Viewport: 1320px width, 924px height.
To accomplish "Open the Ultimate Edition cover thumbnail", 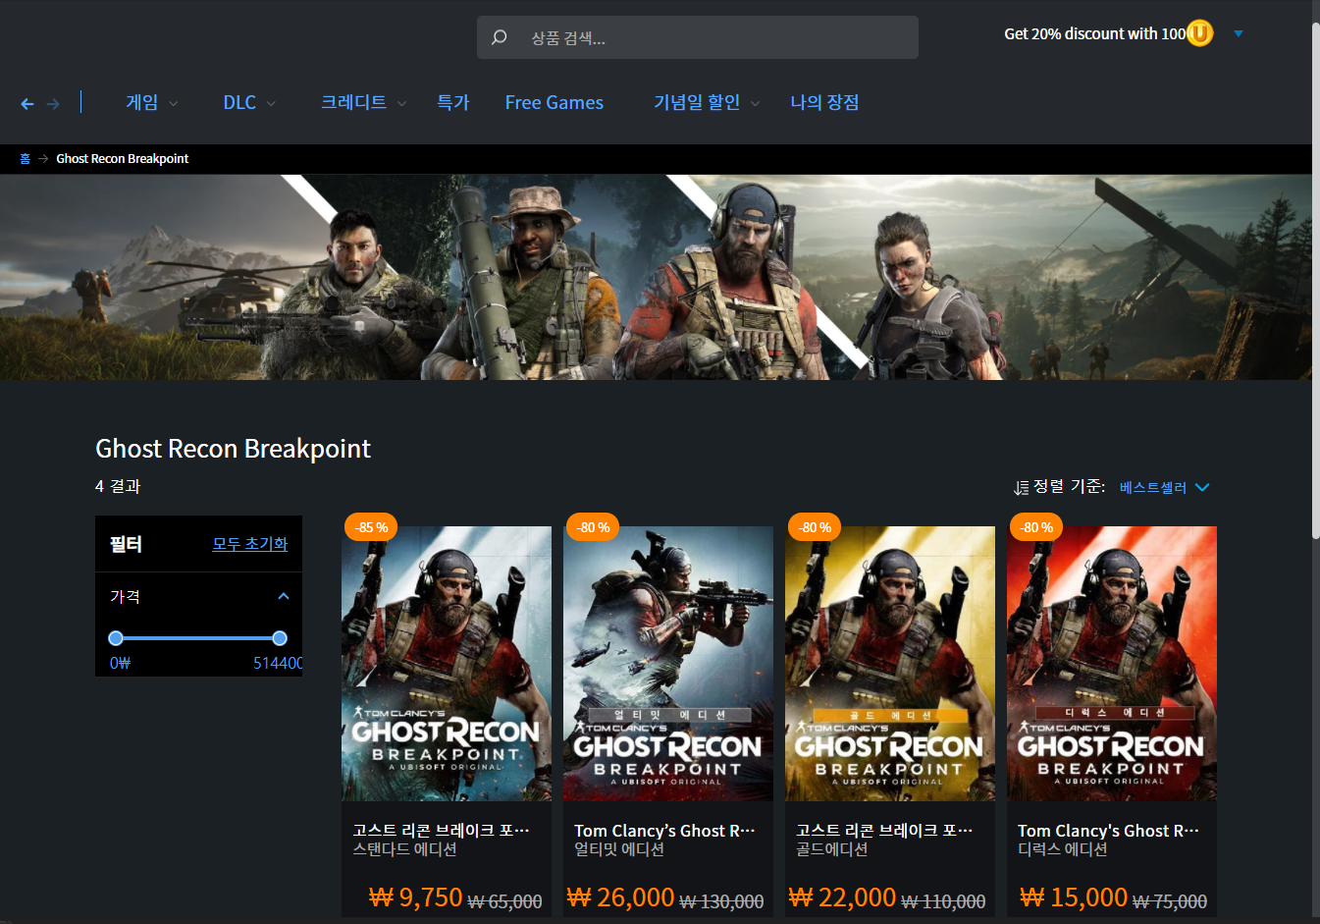I will (668, 664).
